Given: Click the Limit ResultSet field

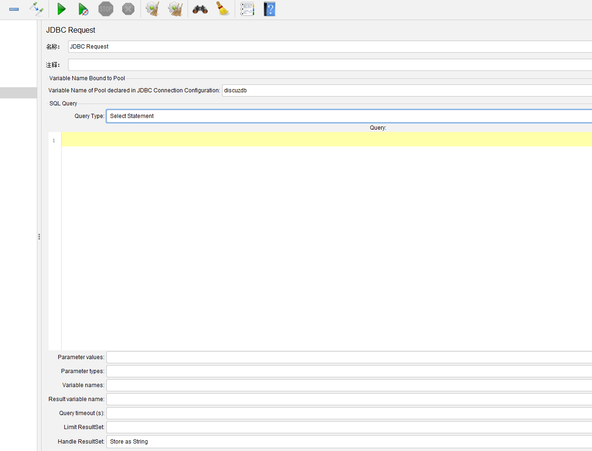Looking at the screenshot, I should point(349,427).
